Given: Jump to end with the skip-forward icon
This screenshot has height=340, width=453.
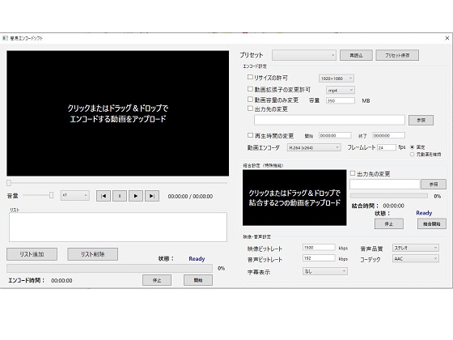Looking at the screenshot, I should coord(152,196).
